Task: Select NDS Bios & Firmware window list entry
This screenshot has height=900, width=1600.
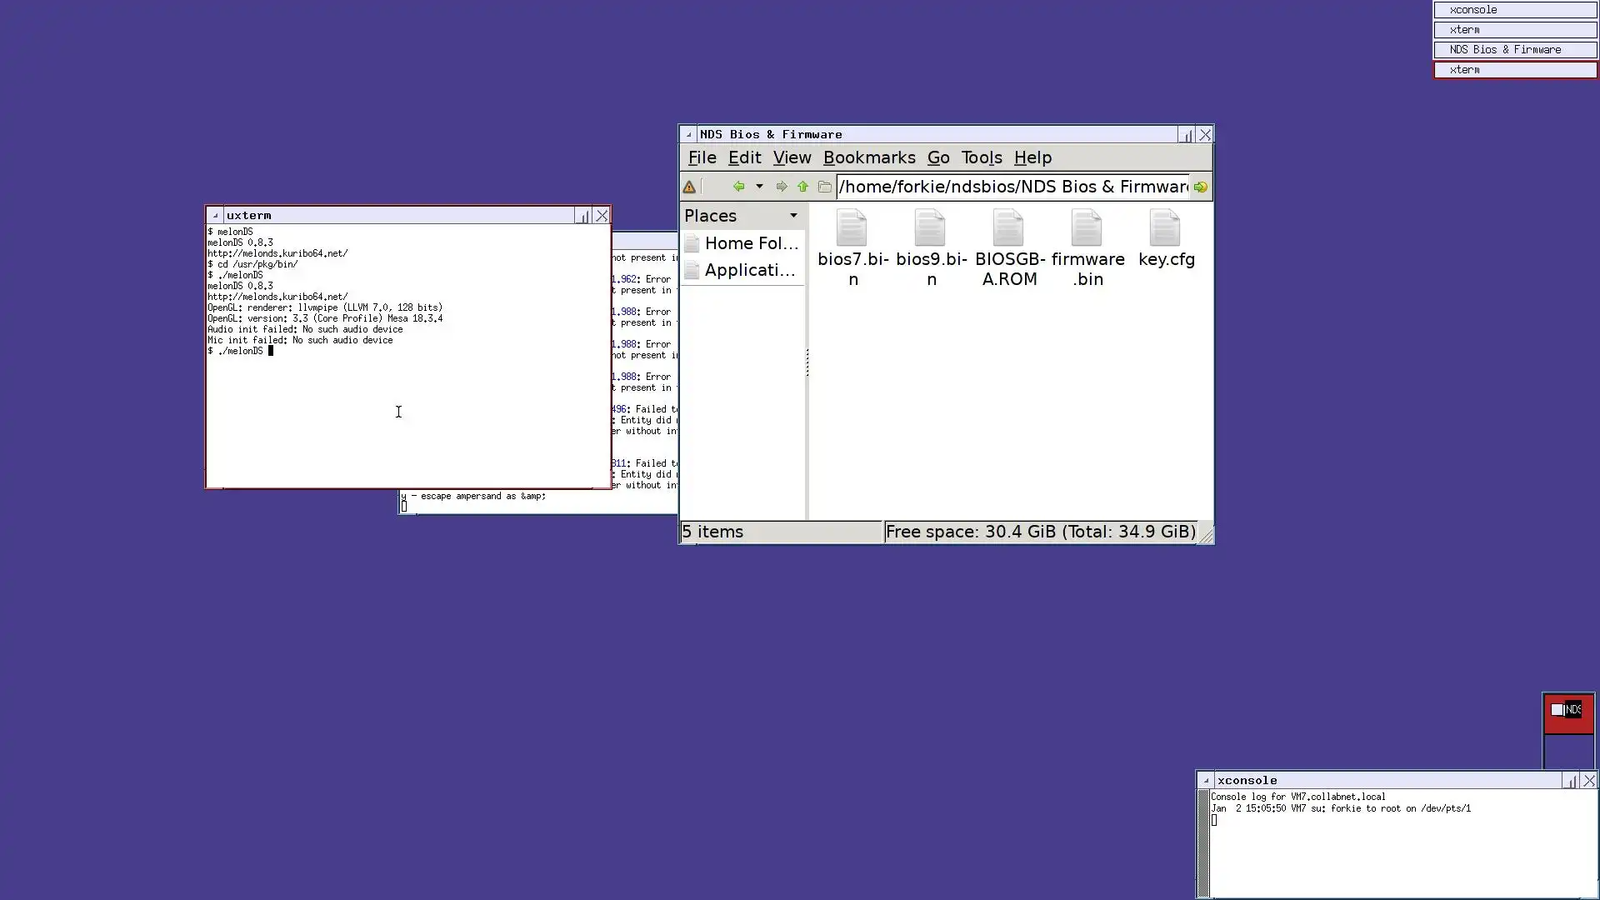Action: click(1514, 50)
